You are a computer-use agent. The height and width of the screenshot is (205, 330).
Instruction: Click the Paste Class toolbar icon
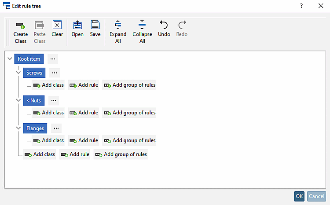pyautogui.click(x=40, y=32)
